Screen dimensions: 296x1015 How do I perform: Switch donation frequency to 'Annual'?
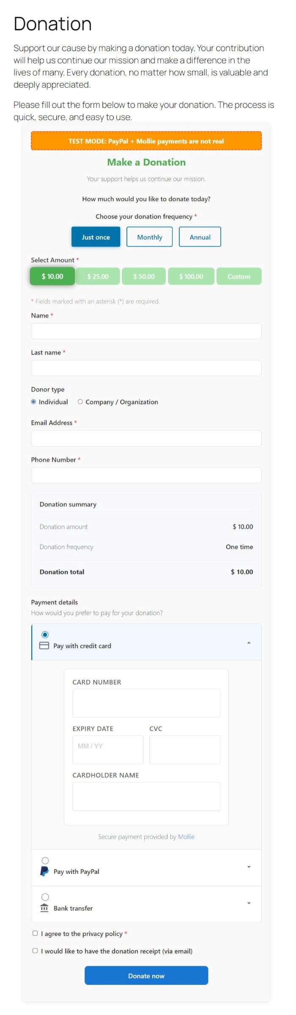200,237
